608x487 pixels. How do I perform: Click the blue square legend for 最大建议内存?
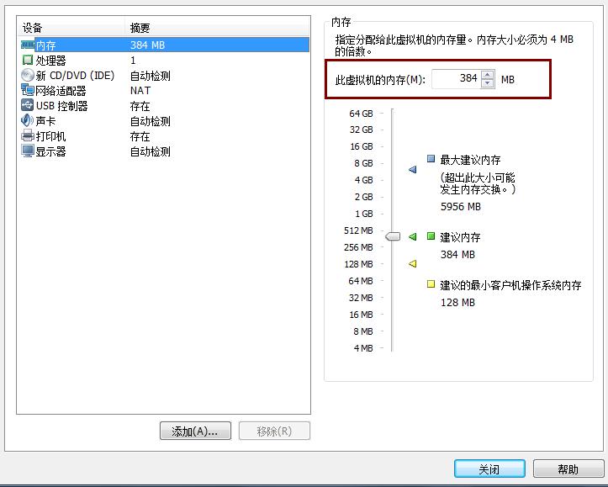(x=431, y=158)
